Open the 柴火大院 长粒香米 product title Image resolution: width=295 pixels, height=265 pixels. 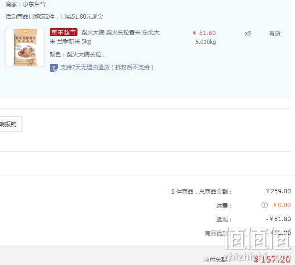(x=105, y=37)
